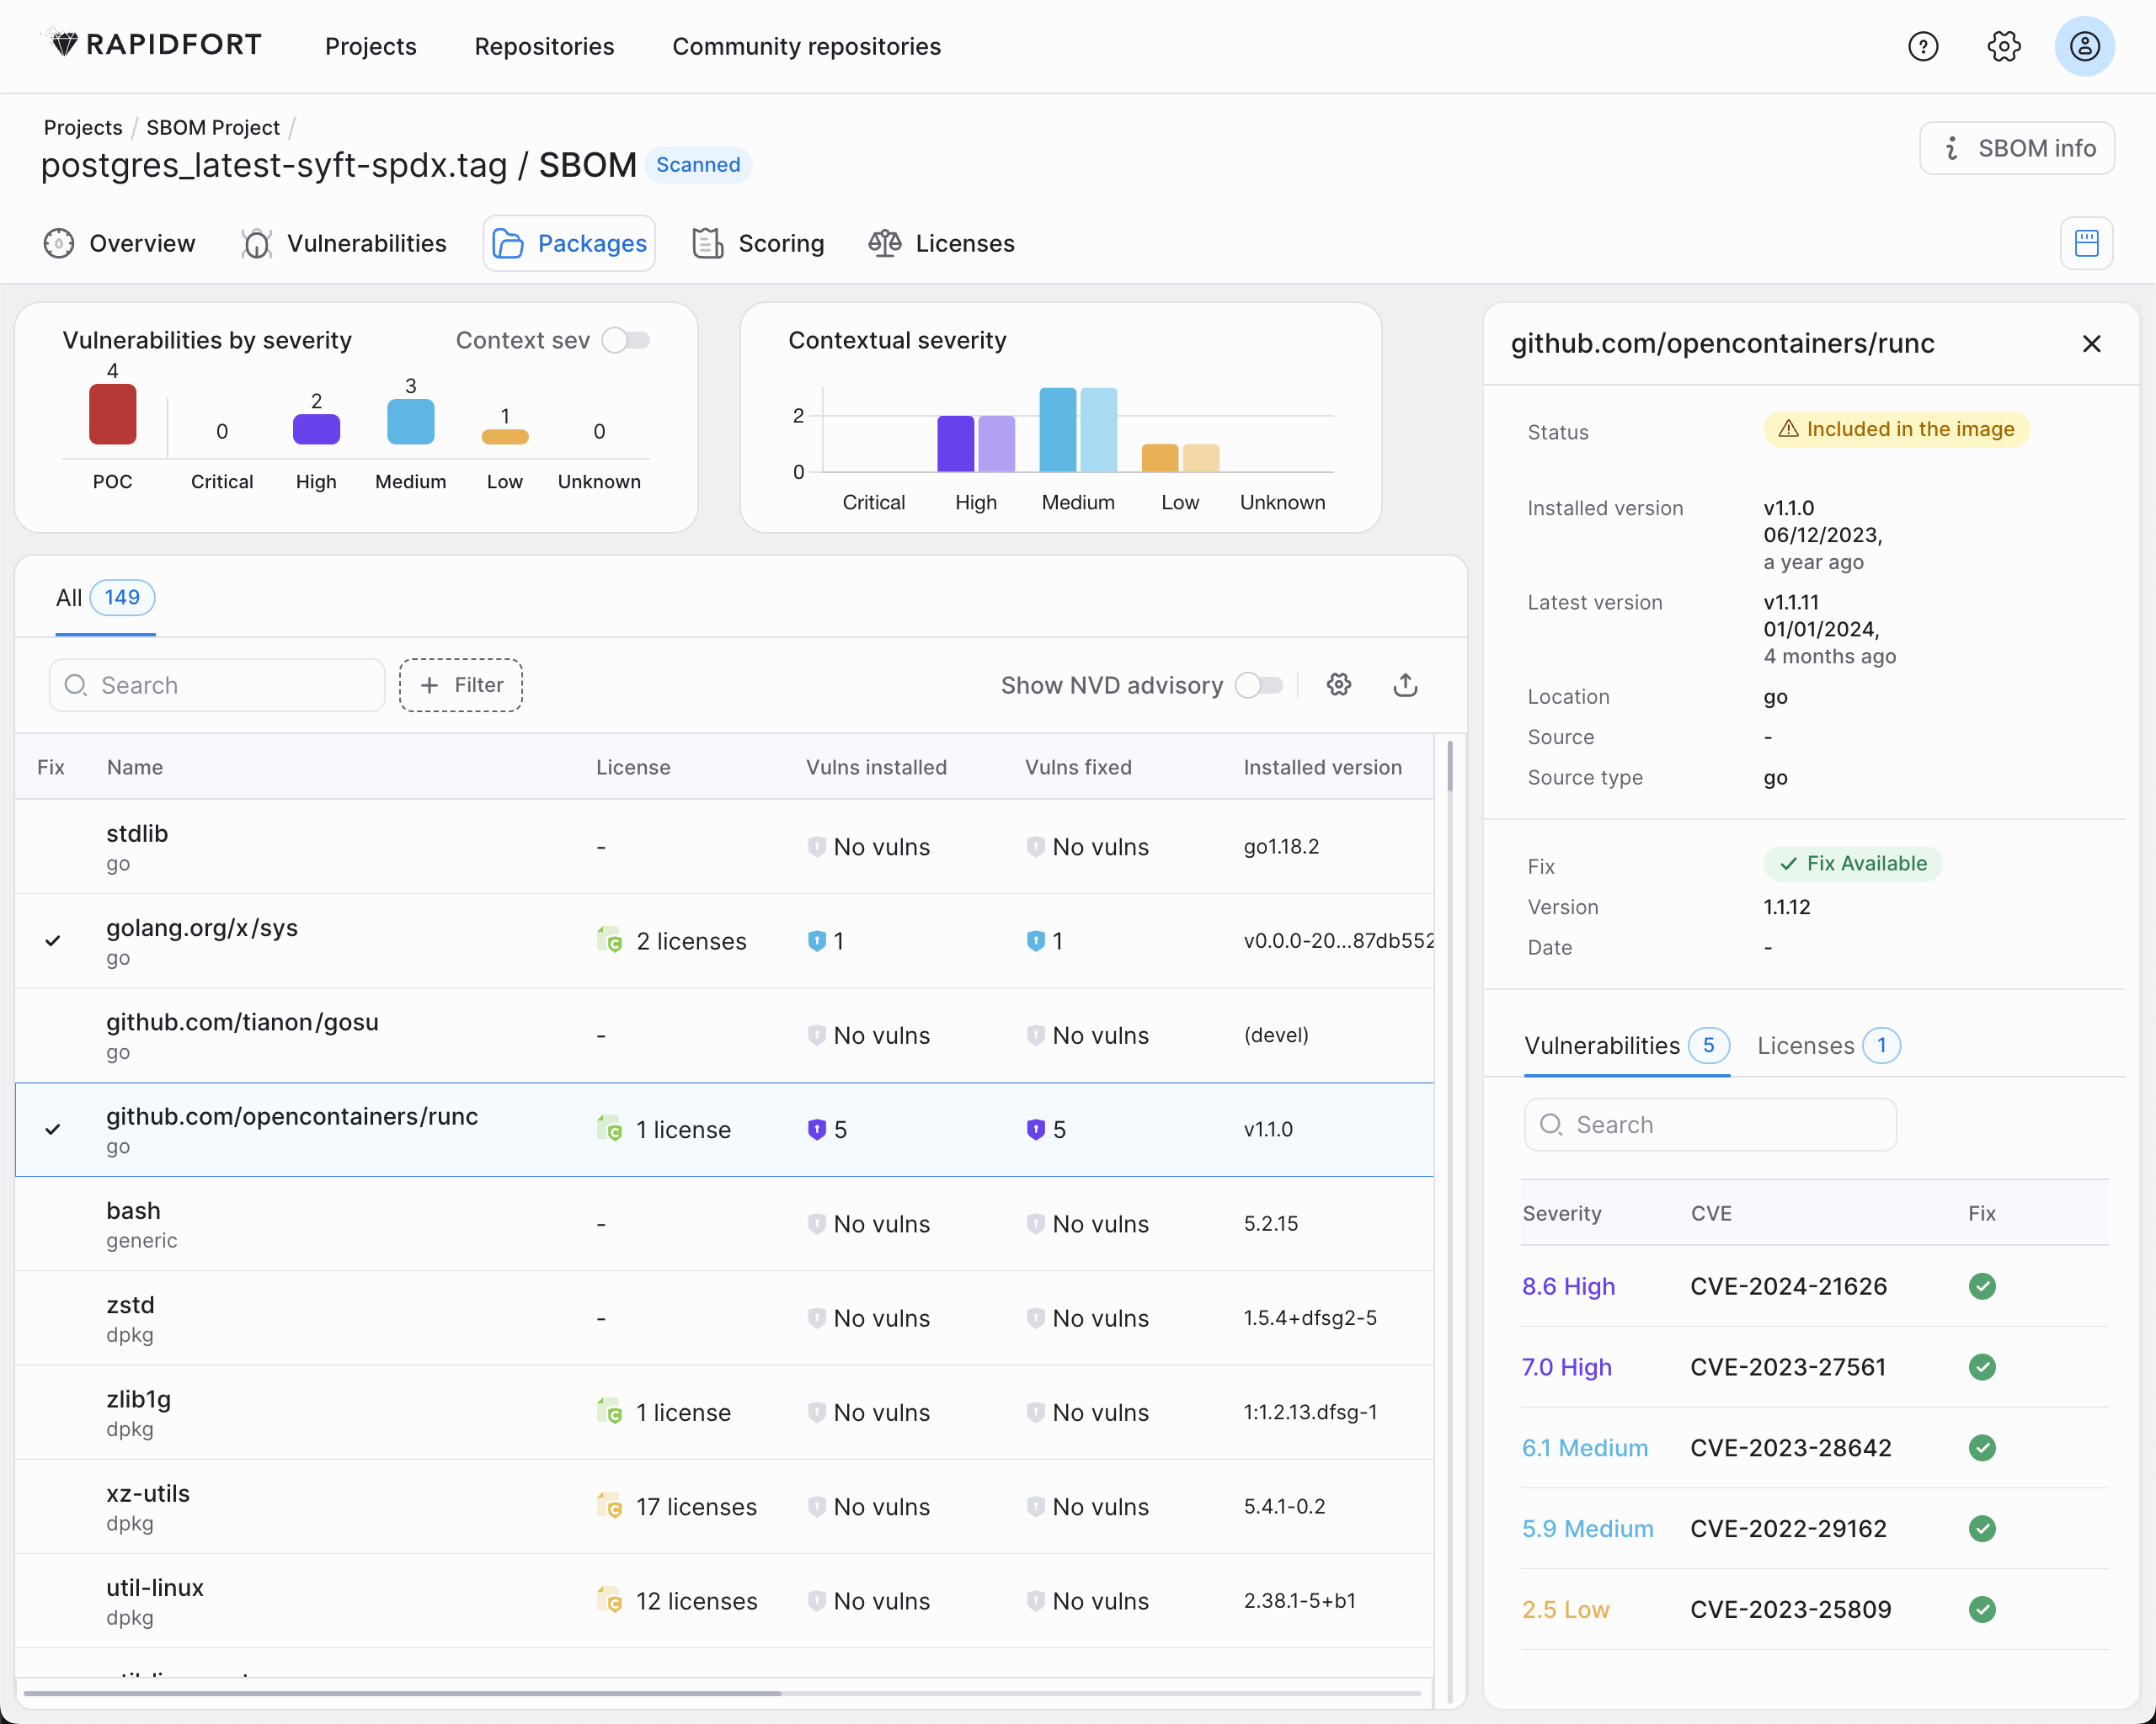The height and width of the screenshot is (1724, 2156).
Task: Open Community repositories in navigation
Action: click(806, 46)
